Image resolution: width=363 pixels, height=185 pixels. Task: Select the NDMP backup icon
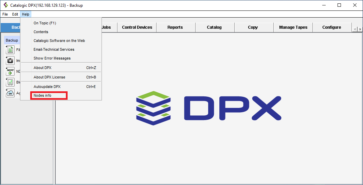pyautogui.click(x=10, y=72)
